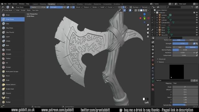Select the Clay Strips brush

[13, 28]
